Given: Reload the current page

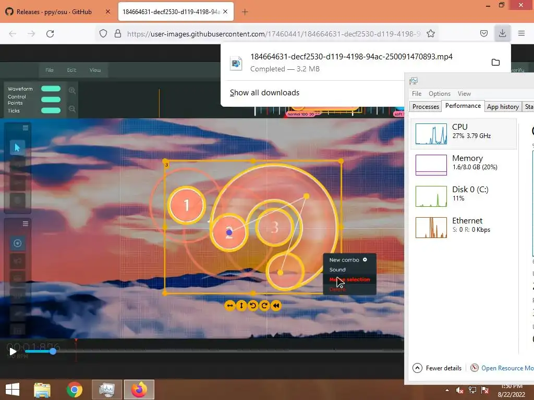Looking at the screenshot, I should 50,33.
